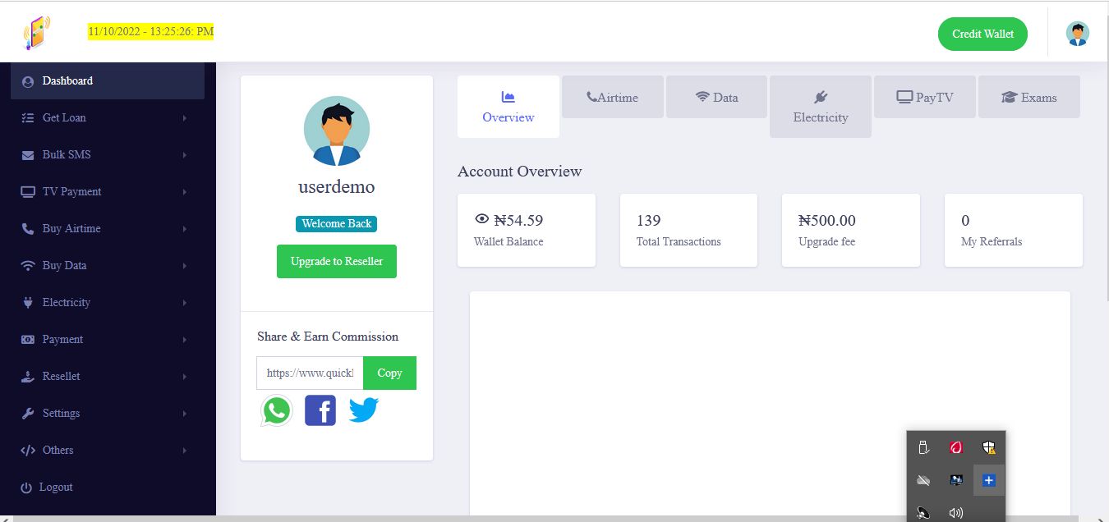Switch to the Data tab
The image size is (1109, 522).
click(716, 97)
